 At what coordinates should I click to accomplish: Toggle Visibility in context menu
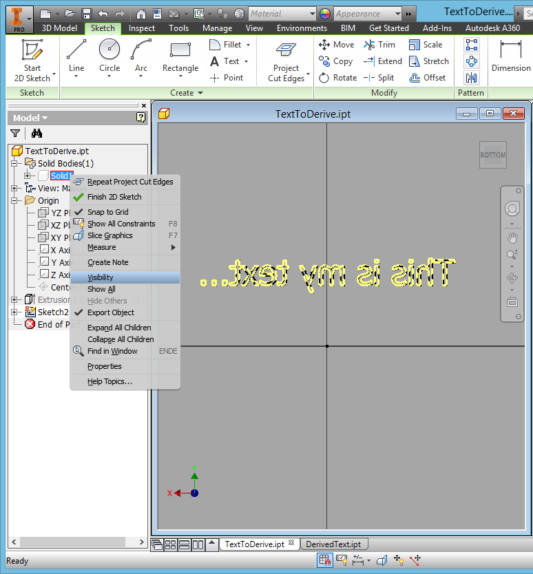(125, 277)
